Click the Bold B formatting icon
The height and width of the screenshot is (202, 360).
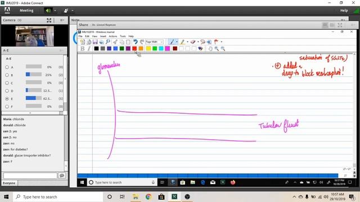(83, 48)
